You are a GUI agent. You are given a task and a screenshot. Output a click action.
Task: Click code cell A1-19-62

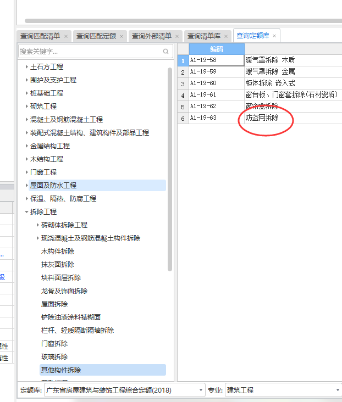point(217,107)
